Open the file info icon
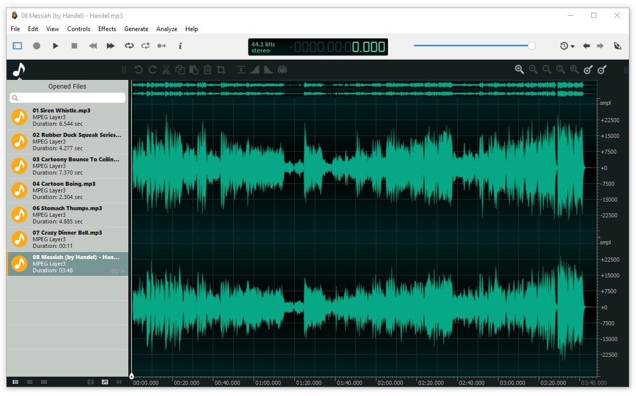Image resolution: width=636 pixels, height=396 pixels. pos(180,46)
